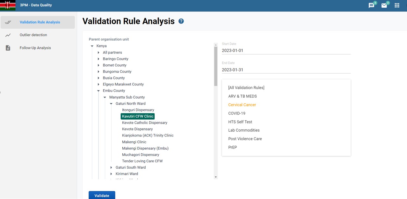Image resolution: width=407 pixels, height=199 pixels.
Task: Select Muchagori Dispensary
Action: coord(141,155)
